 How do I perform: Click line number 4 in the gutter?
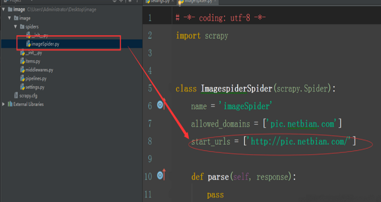150,71
